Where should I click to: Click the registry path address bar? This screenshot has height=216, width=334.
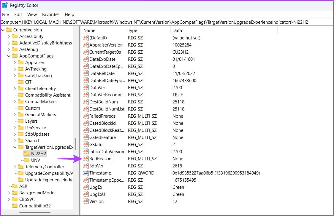click(167, 22)
